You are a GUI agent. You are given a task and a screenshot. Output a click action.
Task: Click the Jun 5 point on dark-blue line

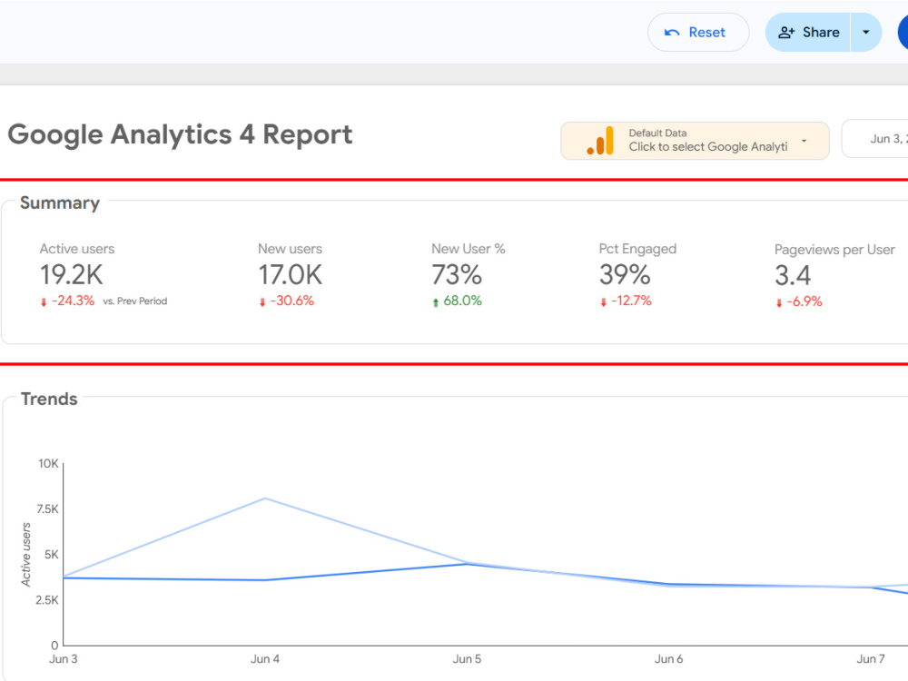click(467, 564)
